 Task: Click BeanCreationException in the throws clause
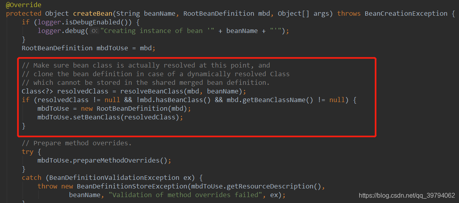click(x=406, y=13)
